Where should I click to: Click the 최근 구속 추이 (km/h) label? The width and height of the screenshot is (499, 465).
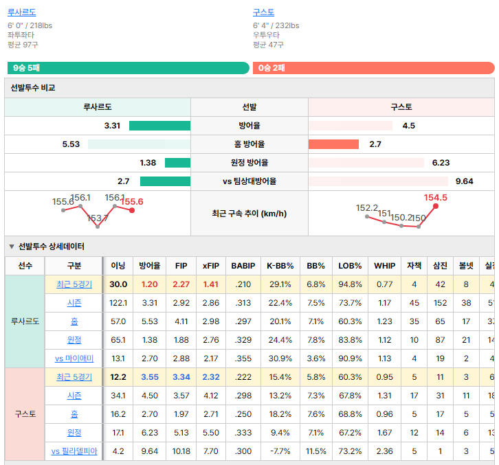(249, 214)
